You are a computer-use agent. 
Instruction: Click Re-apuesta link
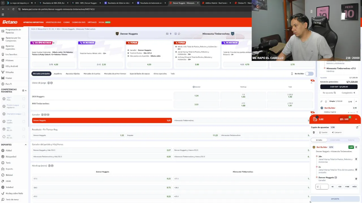click(329, 93)
